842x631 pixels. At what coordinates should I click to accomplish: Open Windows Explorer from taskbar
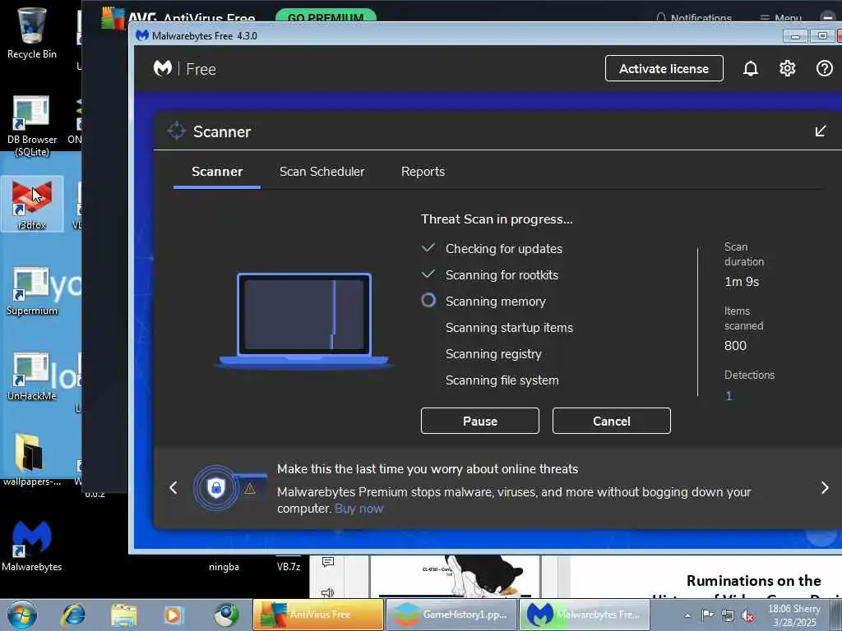[x=124, y=615]
